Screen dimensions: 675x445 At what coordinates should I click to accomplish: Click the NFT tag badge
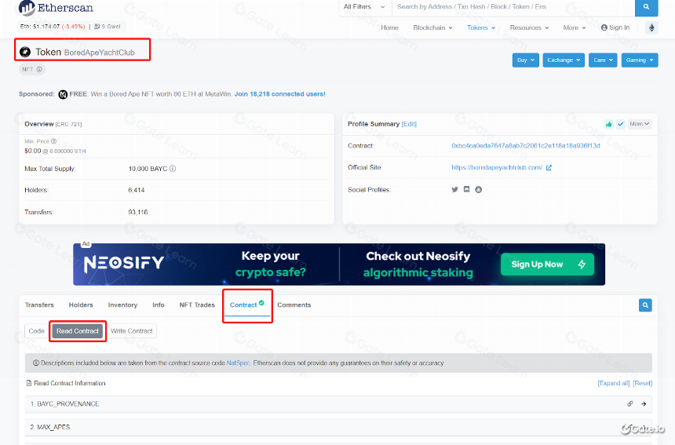(32, 69)
